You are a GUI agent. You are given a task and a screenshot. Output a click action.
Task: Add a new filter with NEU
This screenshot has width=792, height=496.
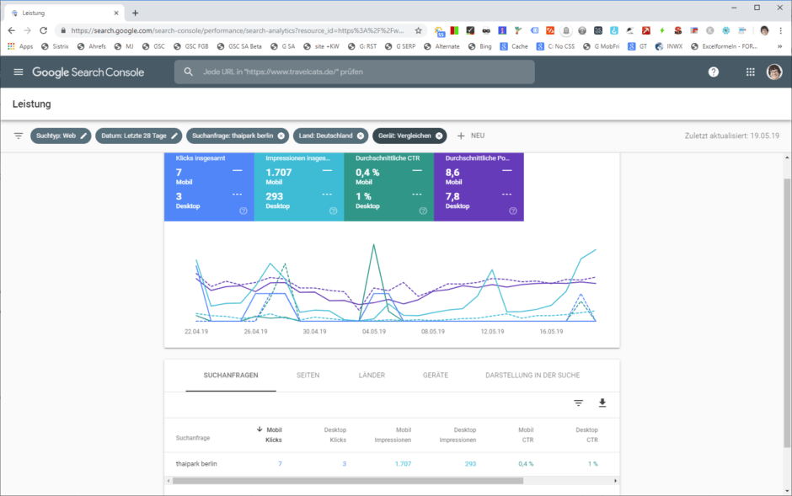tap(471, 136)
